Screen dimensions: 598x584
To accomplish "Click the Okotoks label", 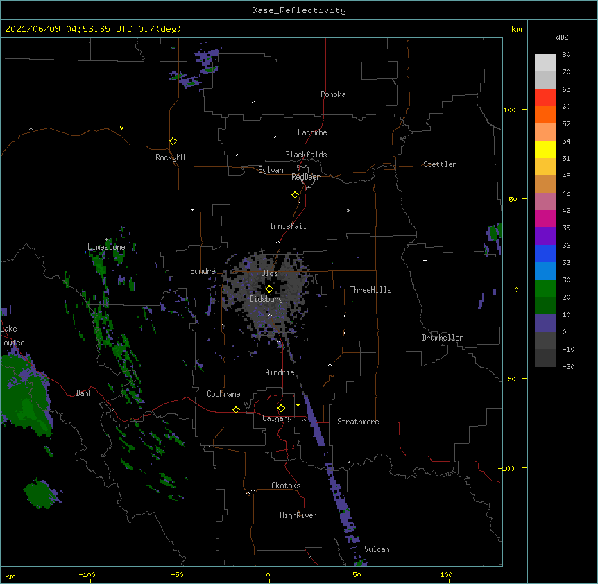I will (x=286, y=486).
